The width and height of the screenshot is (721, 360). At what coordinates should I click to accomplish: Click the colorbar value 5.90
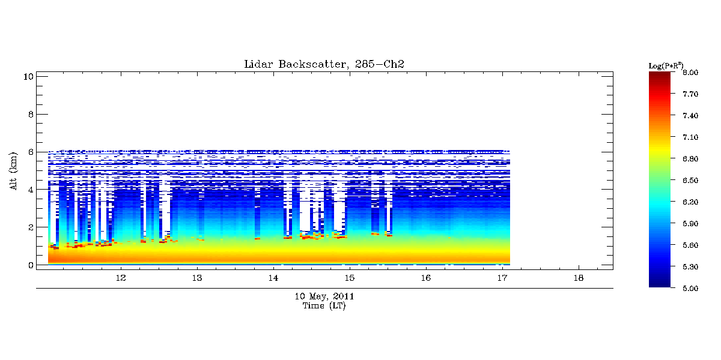click(691, 224)
